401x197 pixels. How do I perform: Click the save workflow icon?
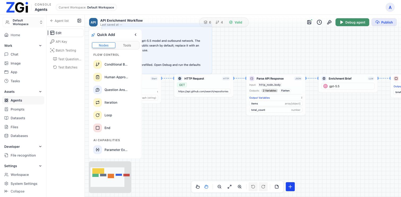[x=309, y=22]
